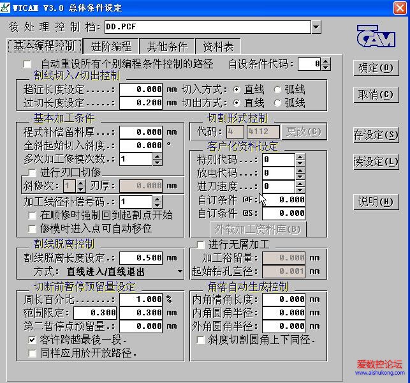Click the 第二暂停点预留量 field
This screenshot has height=383, width=410.
pyautogui.click(x=141, y=326)
